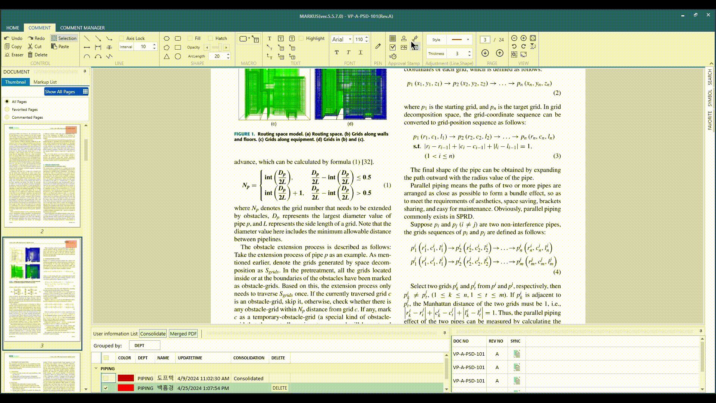716x403 pixels.
Task: Click the Consolidate button
Action: pos(153,334)
